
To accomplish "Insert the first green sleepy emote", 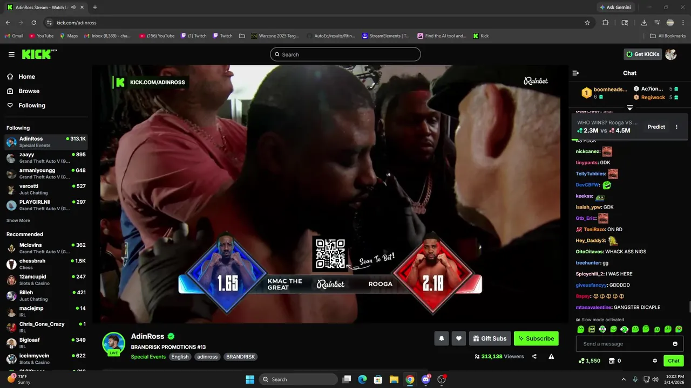I will click(x=581, y=329).
